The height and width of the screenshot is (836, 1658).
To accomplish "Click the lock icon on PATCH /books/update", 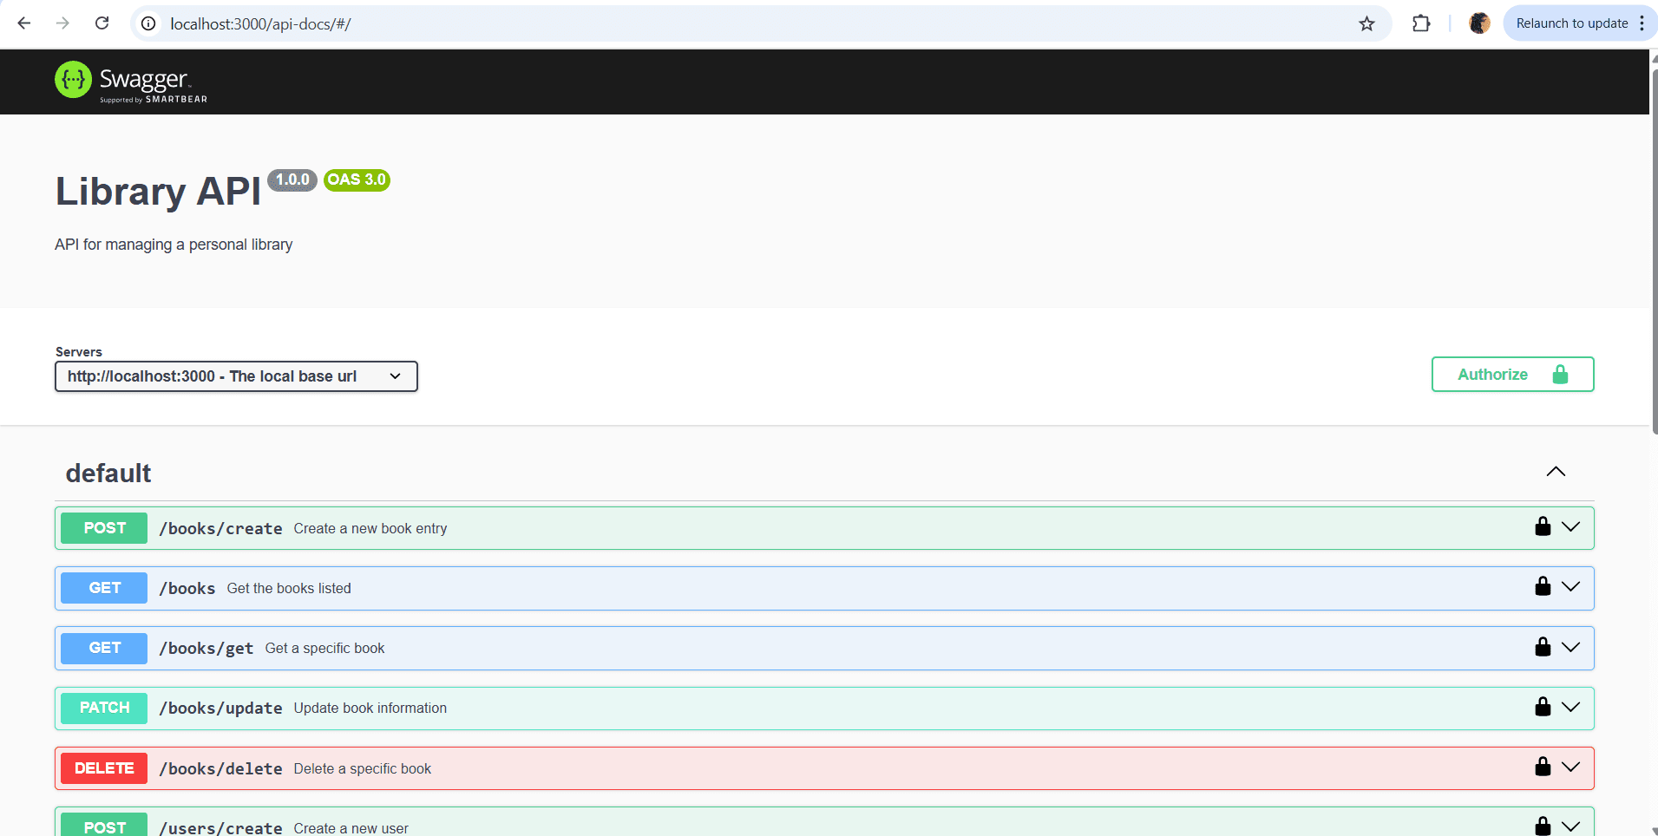I will [1543, 707].
